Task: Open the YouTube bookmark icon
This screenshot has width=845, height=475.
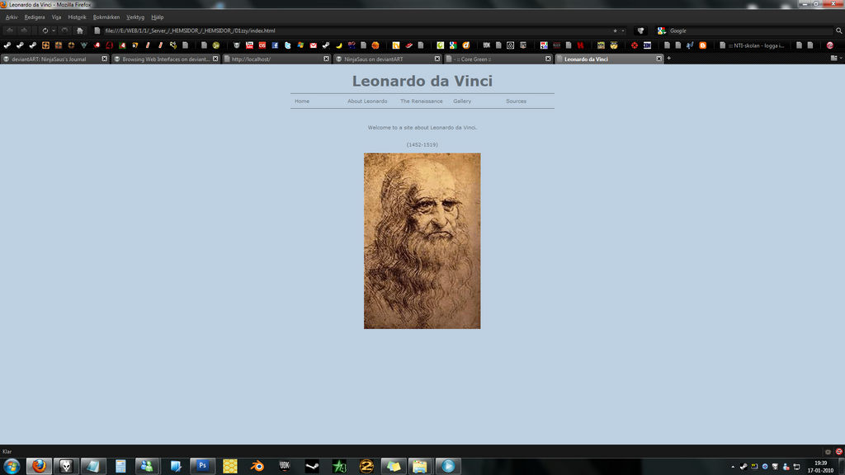Action: [x=249, y=45]
